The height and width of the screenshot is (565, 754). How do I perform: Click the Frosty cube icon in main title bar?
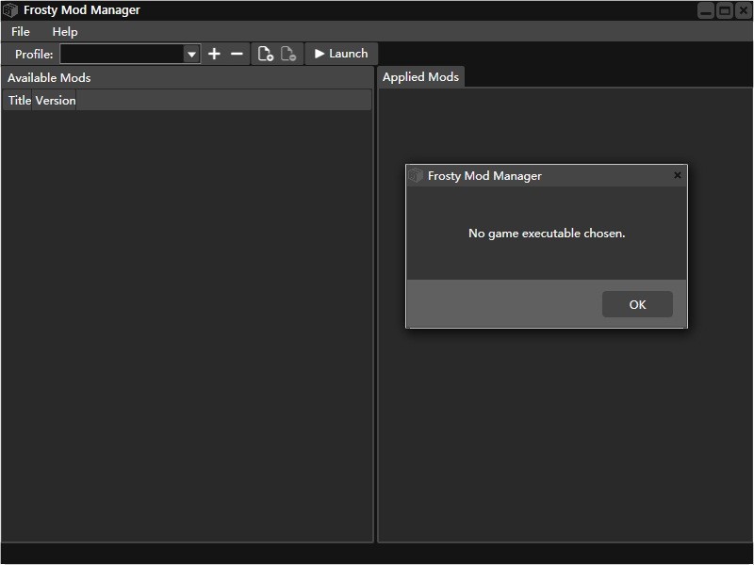[x=10, y=10]
